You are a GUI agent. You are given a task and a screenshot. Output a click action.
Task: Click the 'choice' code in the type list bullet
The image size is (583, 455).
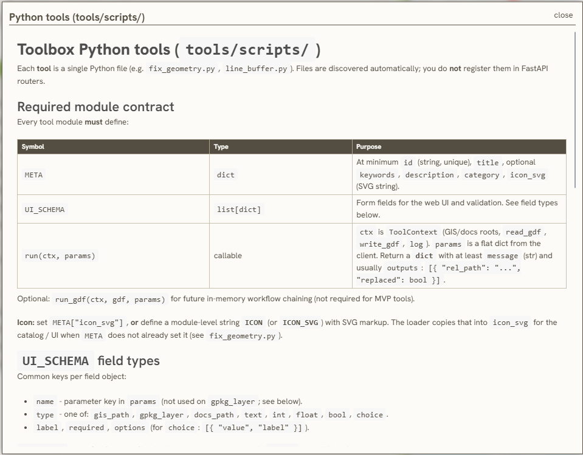point(370,415)
